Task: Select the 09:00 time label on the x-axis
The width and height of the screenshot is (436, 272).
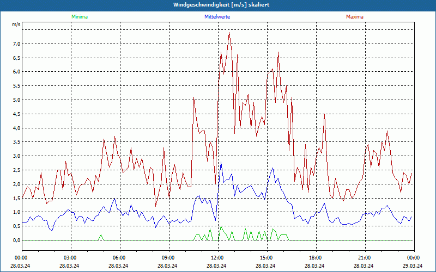Action: 168,258
